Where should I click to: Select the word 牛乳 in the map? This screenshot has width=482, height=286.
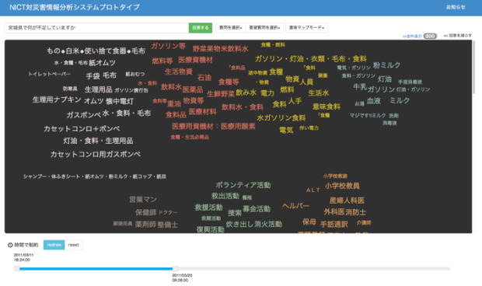[x=360, y=87]
